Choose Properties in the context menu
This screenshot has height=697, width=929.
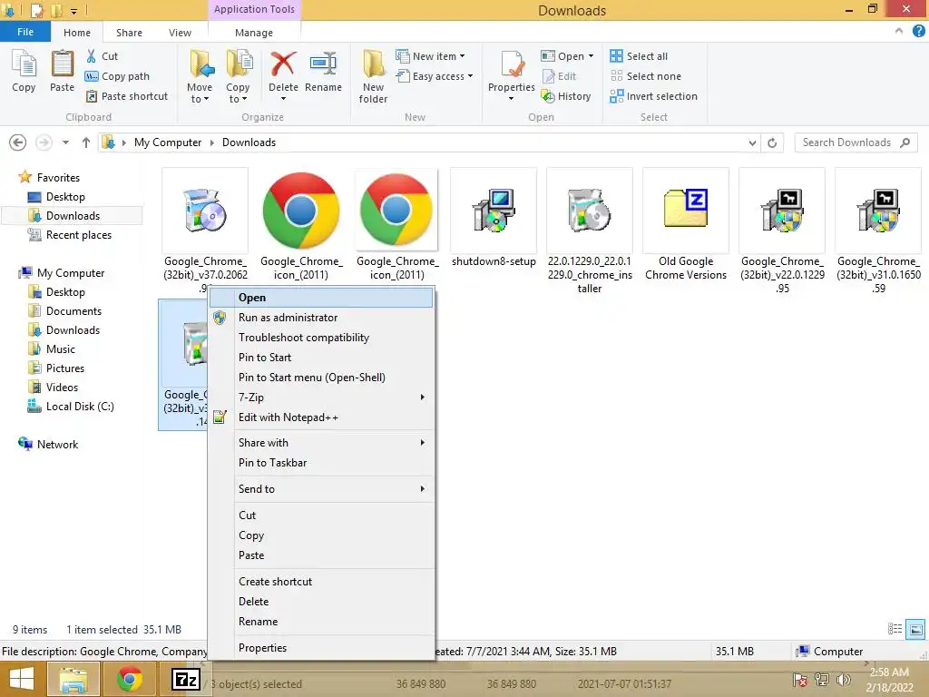pyautogui.click(x=322, y=648)
